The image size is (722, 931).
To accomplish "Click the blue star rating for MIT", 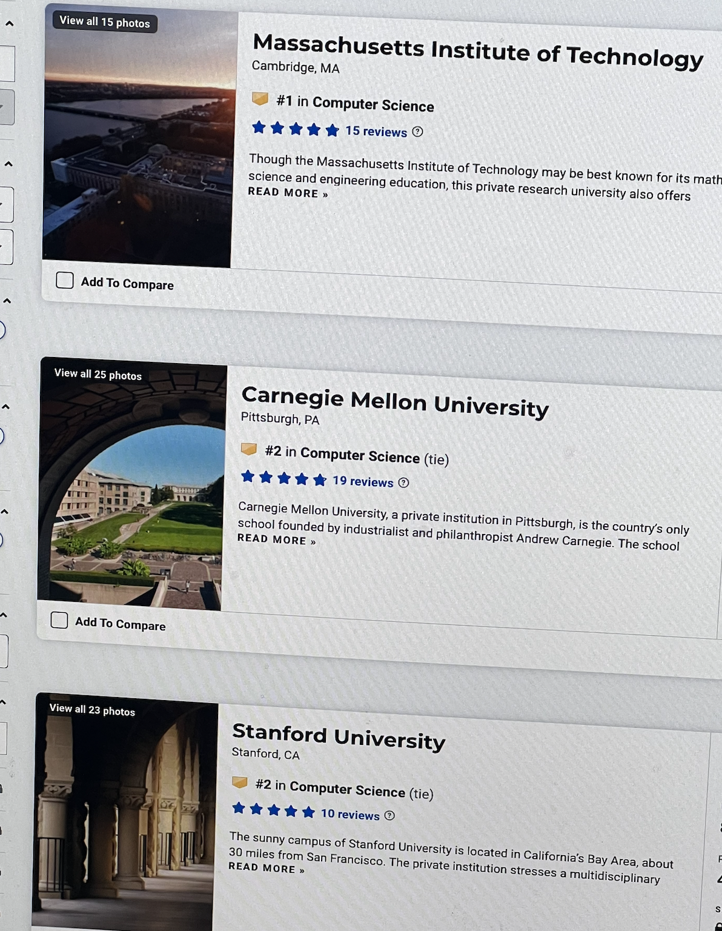I will pyautogui.click(x=296, y=128).
